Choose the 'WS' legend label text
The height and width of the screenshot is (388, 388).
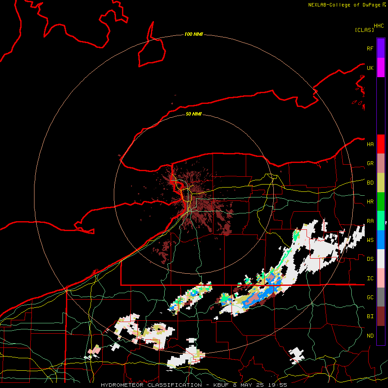tap(370, 240)
